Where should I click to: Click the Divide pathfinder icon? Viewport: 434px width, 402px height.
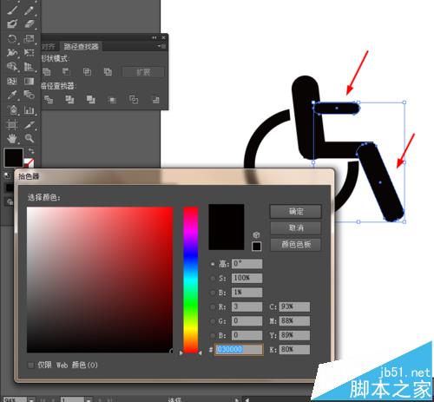click(48, 100)
